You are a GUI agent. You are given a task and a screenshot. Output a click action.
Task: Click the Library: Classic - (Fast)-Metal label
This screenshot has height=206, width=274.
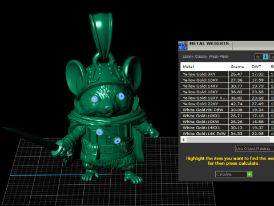[205, 57]
